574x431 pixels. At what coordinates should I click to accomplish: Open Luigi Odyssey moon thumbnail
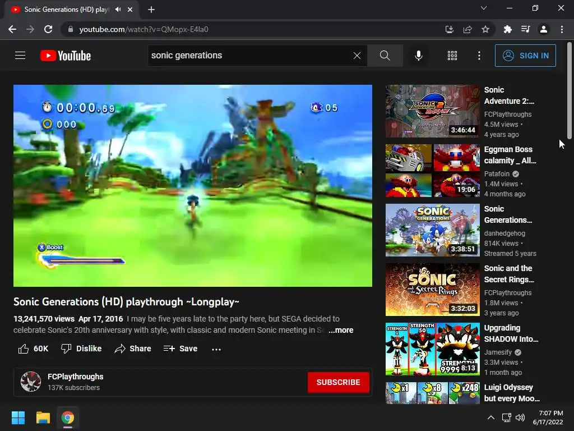coord(432,393)
